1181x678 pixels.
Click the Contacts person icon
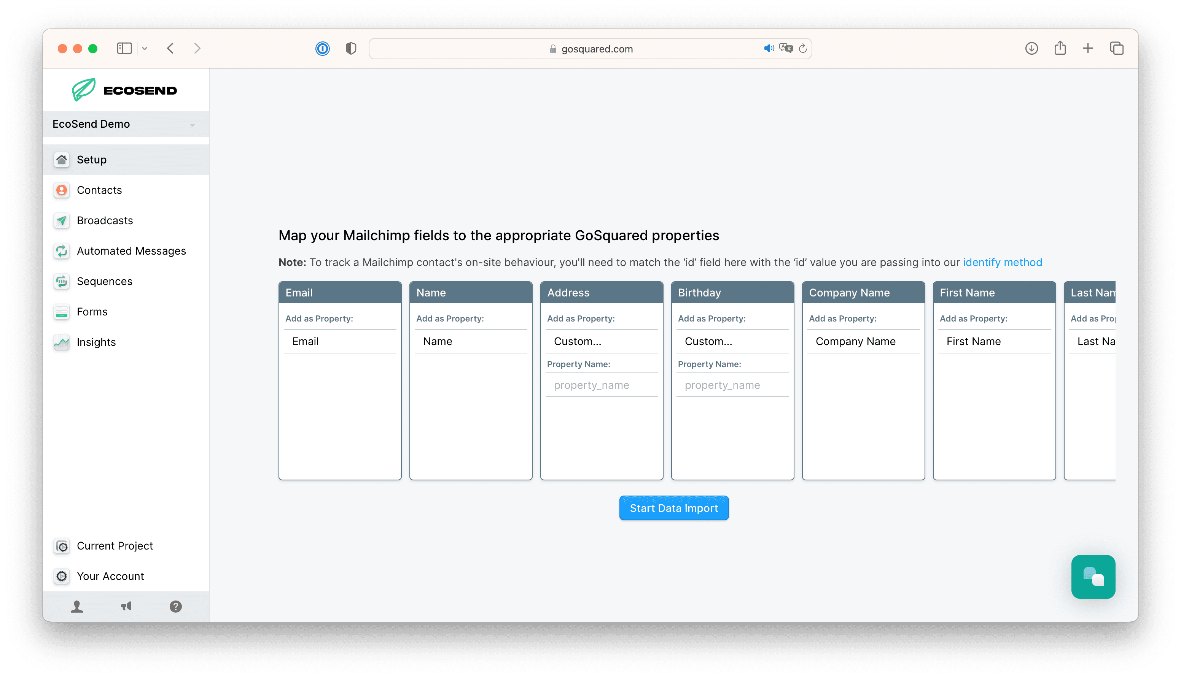pos(62,190)
